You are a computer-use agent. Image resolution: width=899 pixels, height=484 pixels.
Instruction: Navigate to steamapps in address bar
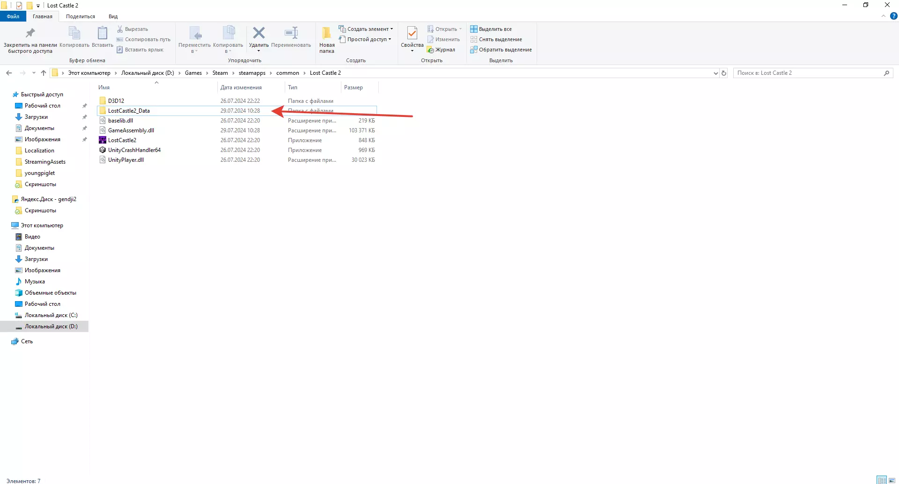[x=252, y=73]
